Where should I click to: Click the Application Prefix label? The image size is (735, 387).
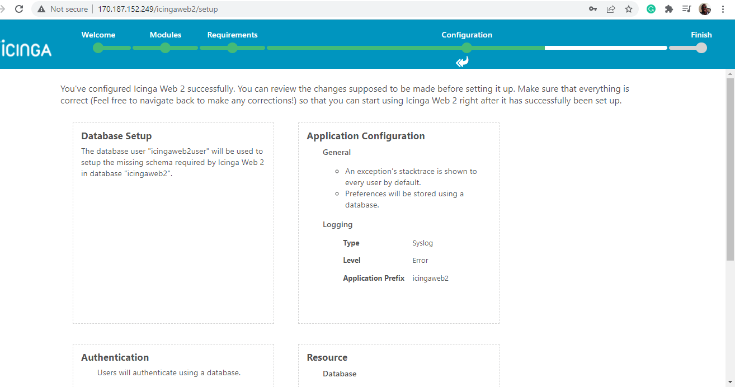point(374,279)
